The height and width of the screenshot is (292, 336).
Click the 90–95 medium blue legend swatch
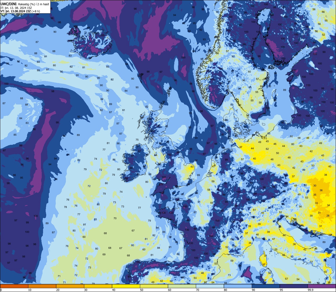pyautogui.click(x=266, y=286)
